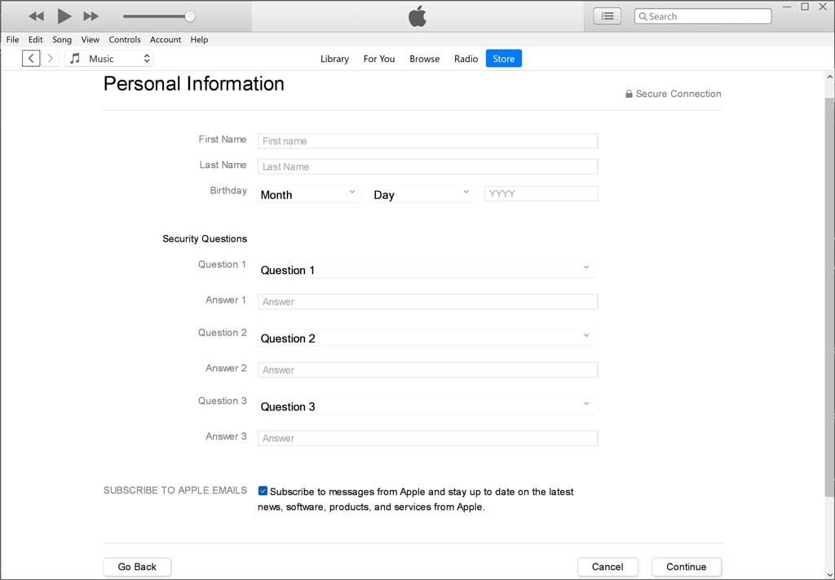Go back with the left chevron

pyautogui.click(x=31, y=59)
